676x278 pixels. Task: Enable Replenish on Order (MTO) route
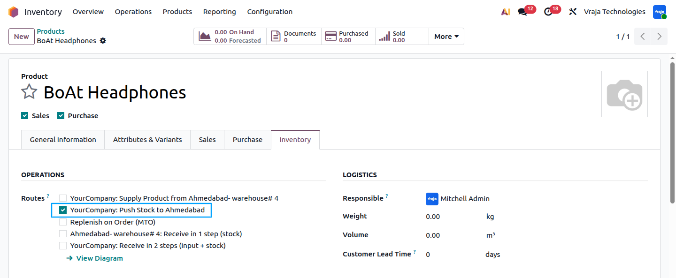[x=63, y=222]
